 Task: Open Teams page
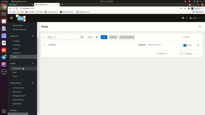click(15, 76)
